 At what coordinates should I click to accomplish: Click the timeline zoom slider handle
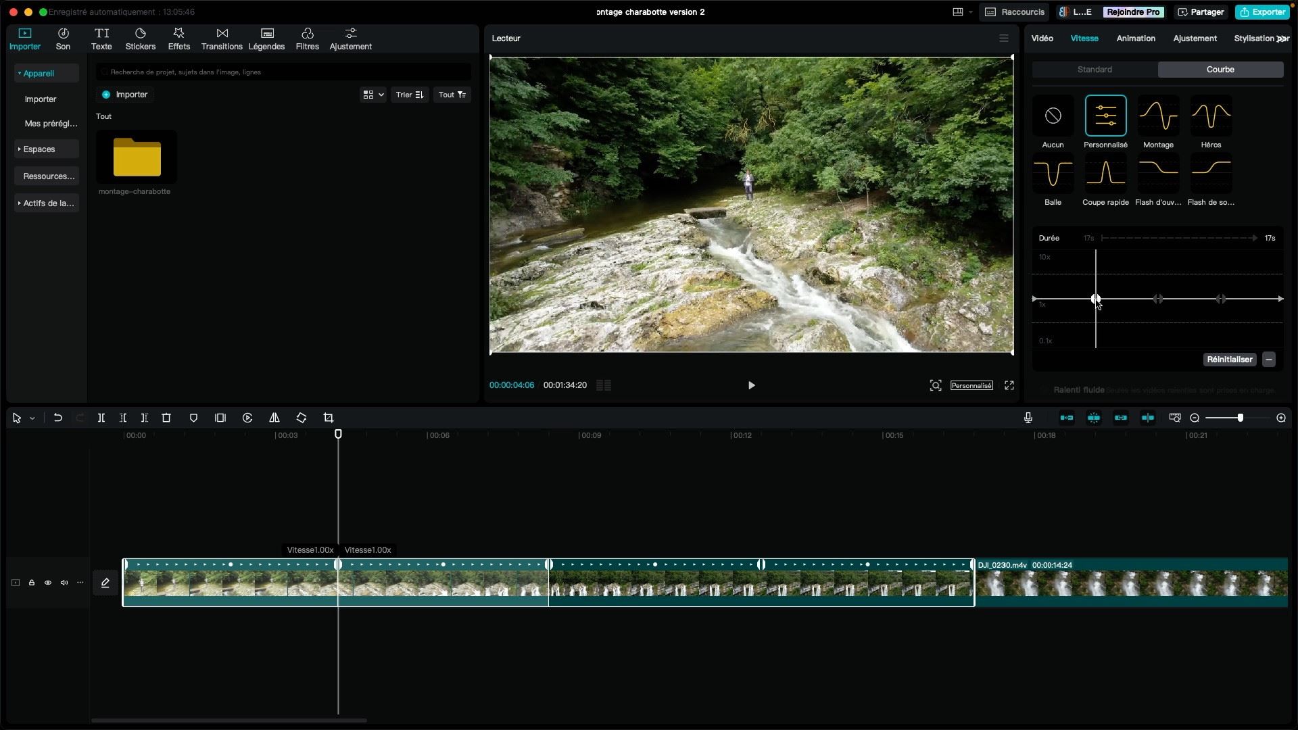[x=1241, y=418]
